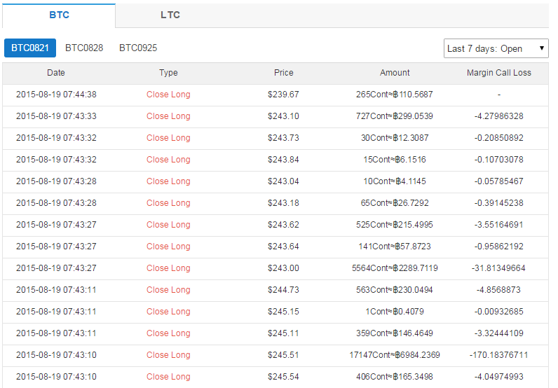Click the Type column header
The width and height of the screenshot is (558, 388).
[168, 73]
